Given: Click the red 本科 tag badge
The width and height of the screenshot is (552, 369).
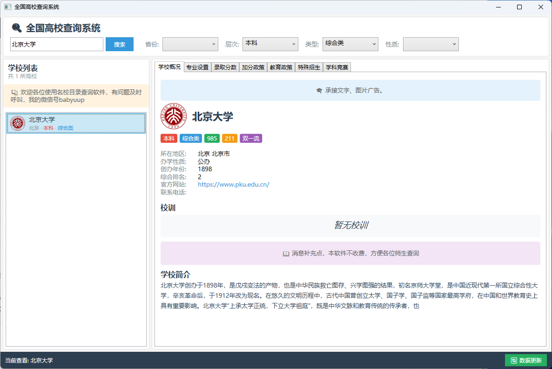Looking at the screenshot, I should 169,138.
